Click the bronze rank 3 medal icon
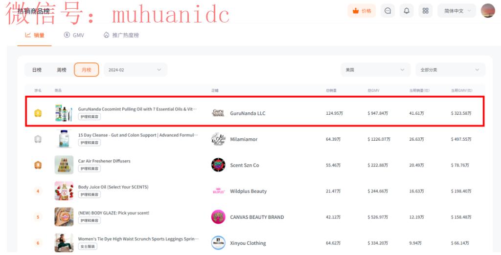501x255 pixels. pyautogui.click(x=38, y=165)
